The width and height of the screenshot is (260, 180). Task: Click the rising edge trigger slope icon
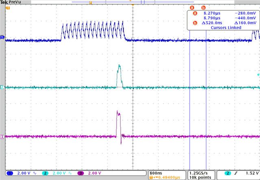[236, 173]
